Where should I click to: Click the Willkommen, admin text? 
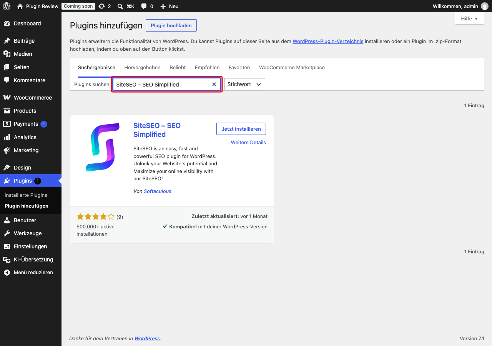(x=455, y=6)
